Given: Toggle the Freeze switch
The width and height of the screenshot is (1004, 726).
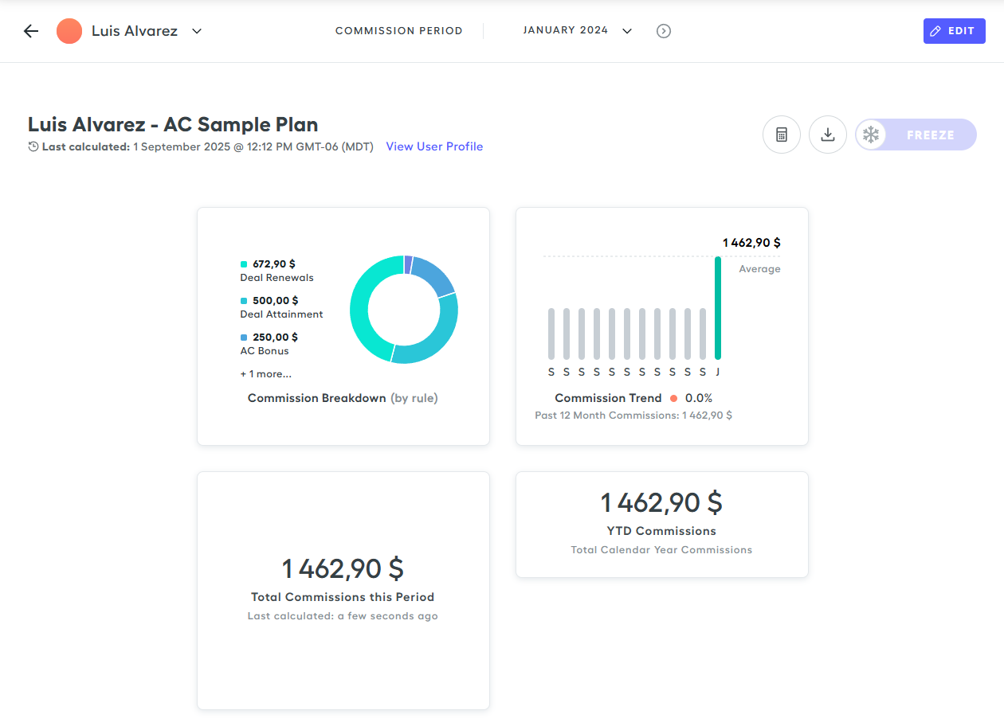Looking at the screenshot, I should (x=916, y=135).
